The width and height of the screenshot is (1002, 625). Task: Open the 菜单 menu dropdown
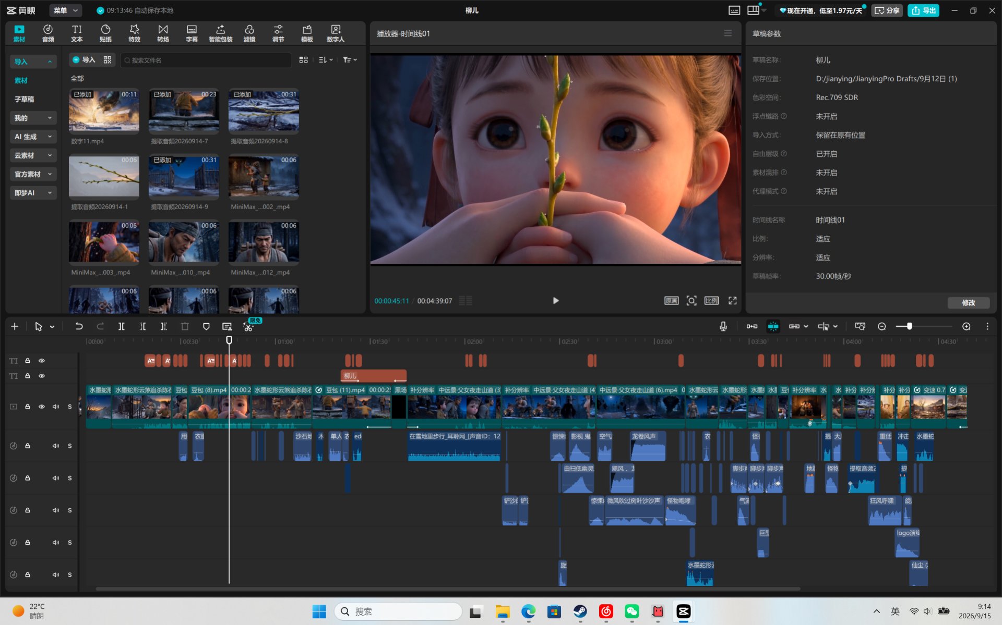tap(66, 10)
